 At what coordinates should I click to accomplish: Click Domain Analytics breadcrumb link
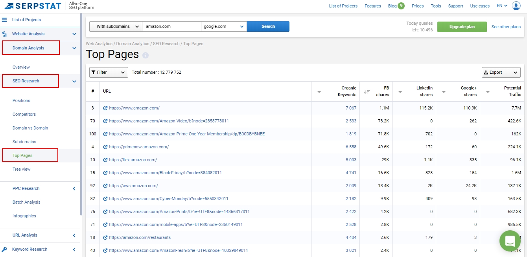[133, 44]
